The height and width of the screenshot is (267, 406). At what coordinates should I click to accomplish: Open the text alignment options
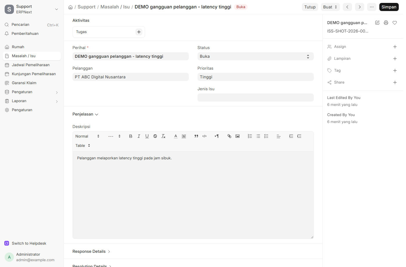pos(279,136)
